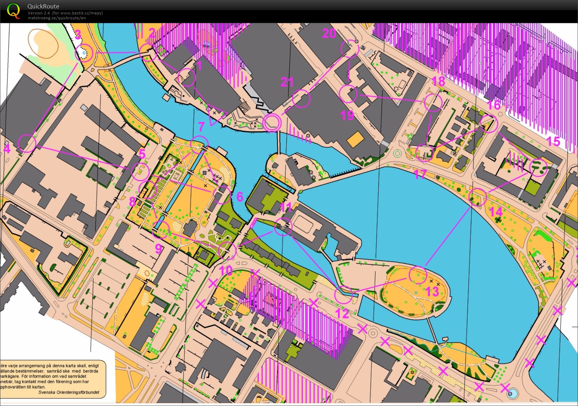Screen dimensions: 578x406
Task: Click the QuickRoute title text
Action: (43, 6)
